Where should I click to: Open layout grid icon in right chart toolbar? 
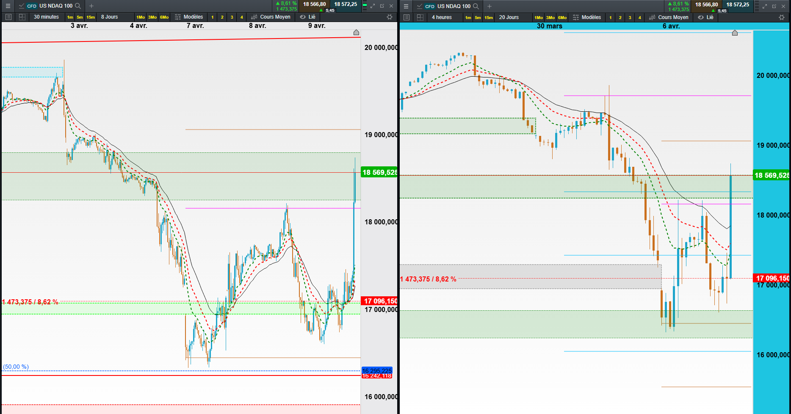coord(420,17)
